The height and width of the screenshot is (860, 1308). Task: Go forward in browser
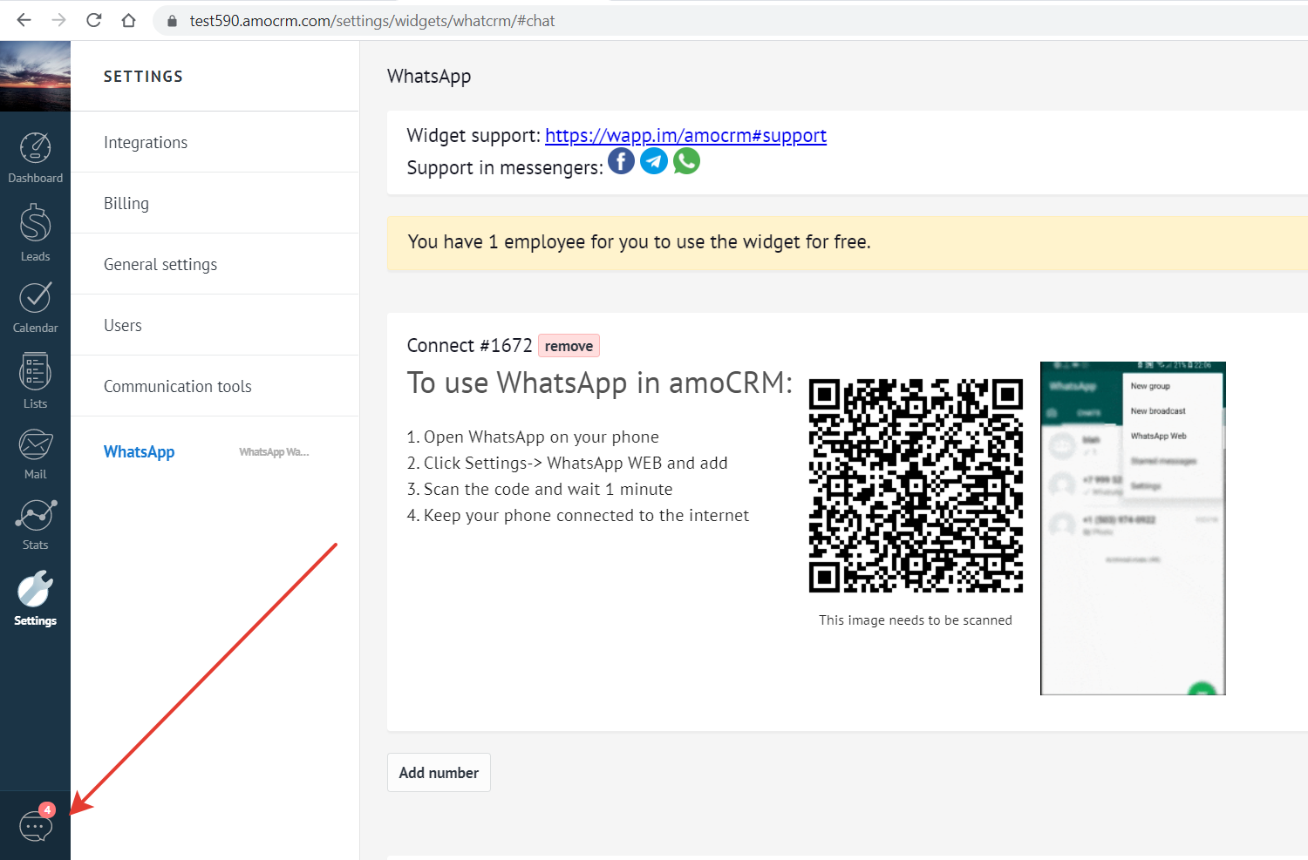click(58, 20)
